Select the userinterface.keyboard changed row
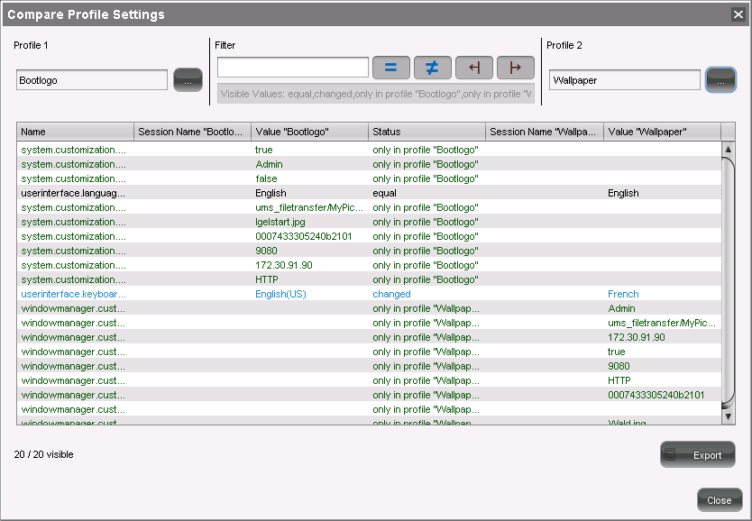The width and height of the screenshot is (752, 521). [x=361, y=294]
